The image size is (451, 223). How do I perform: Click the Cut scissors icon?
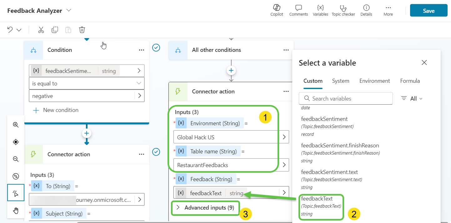41,30
